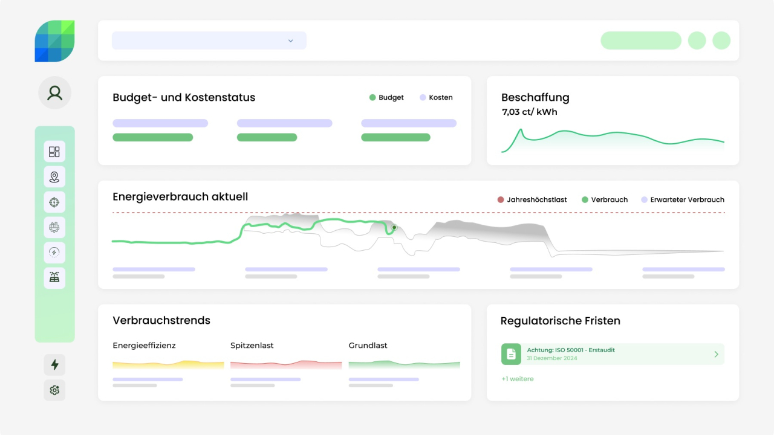Screen dimensions: 774x435
Task: Open the energy gauge sidebar icon
Action: click(54, 253)
